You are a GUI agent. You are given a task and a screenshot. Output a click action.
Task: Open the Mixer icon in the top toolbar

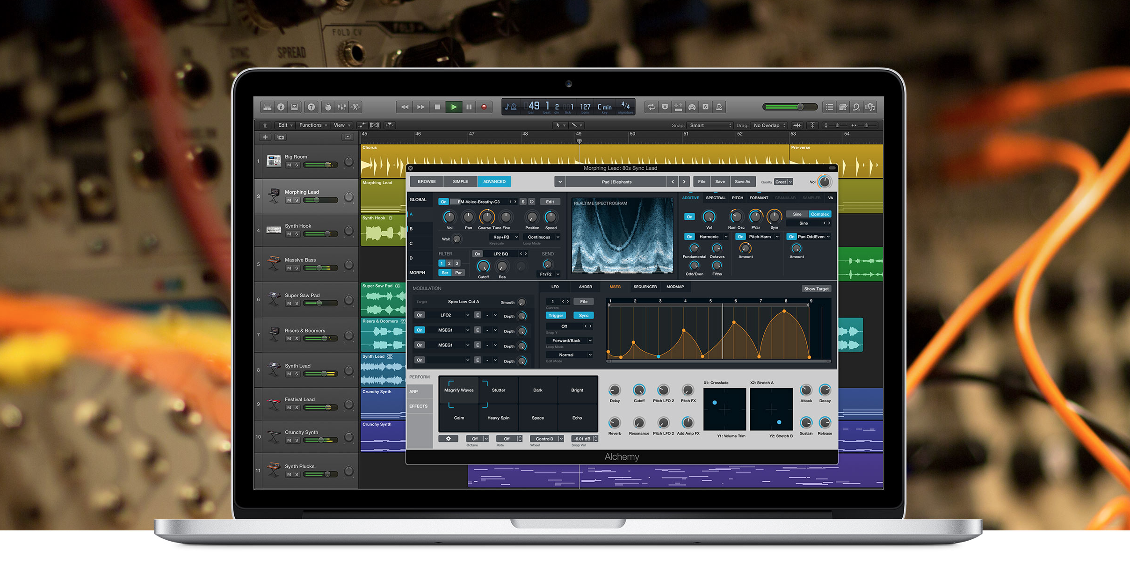[x=341, y=107]
